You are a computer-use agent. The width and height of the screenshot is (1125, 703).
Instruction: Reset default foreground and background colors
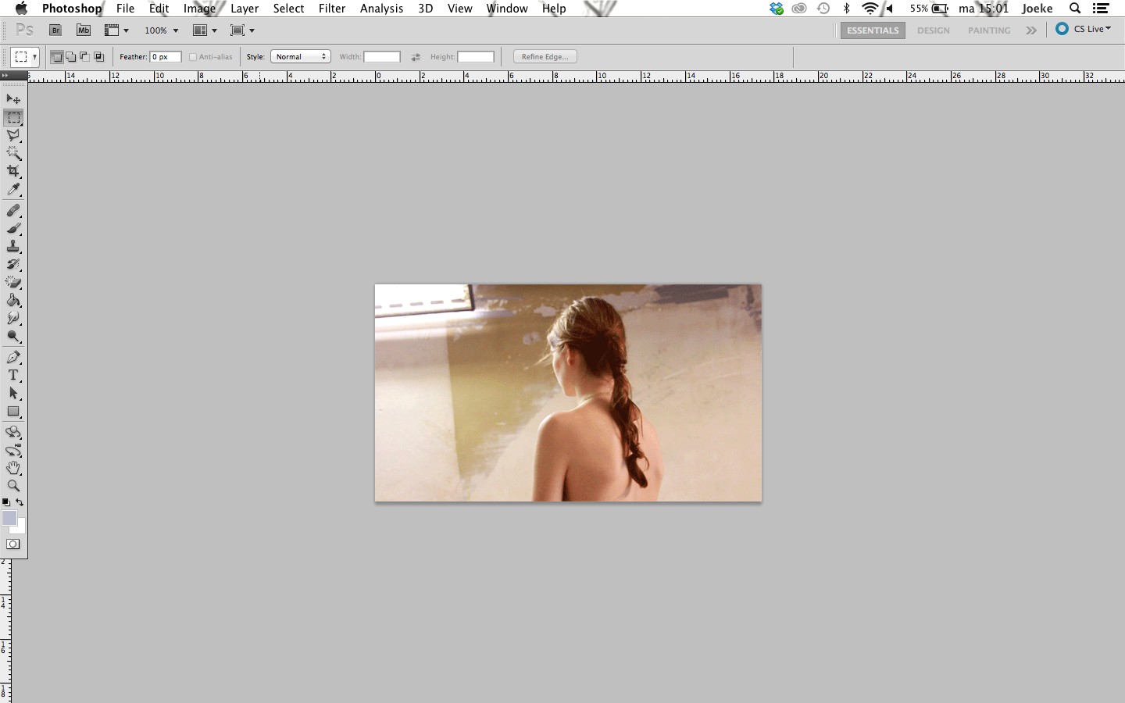click(6, 502)
